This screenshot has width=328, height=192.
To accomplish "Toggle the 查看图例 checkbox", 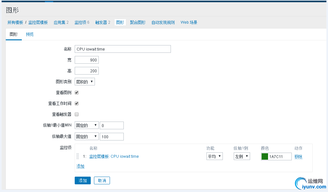I will 77,92.
